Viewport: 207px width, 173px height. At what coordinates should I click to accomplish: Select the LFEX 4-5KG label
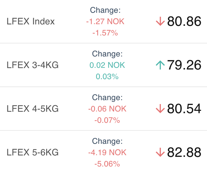pos(33,109)
